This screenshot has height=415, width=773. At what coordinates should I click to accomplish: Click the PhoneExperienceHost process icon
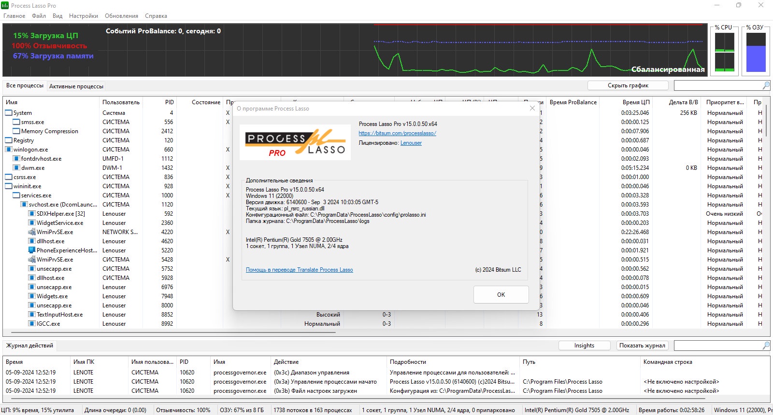point(32,250)
